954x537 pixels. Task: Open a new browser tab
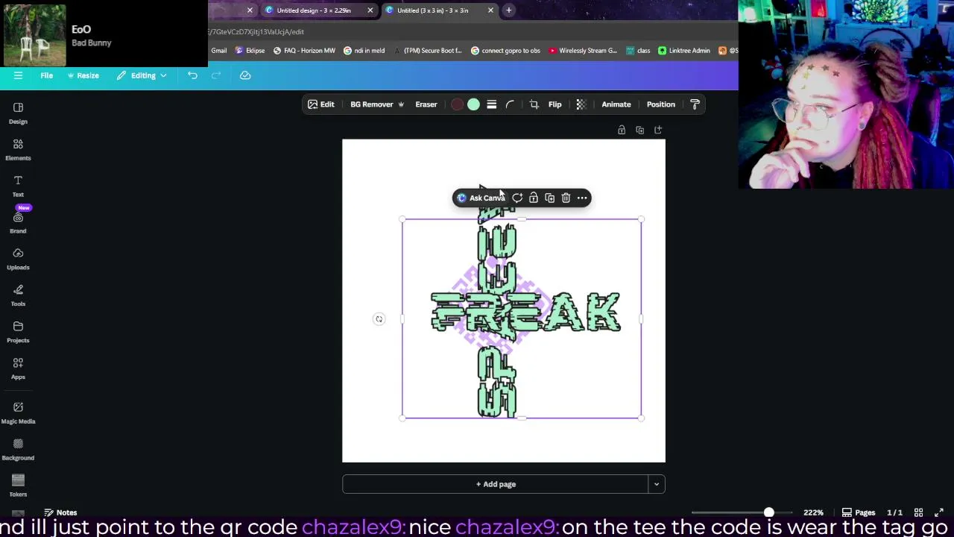[x=509, y=10]
